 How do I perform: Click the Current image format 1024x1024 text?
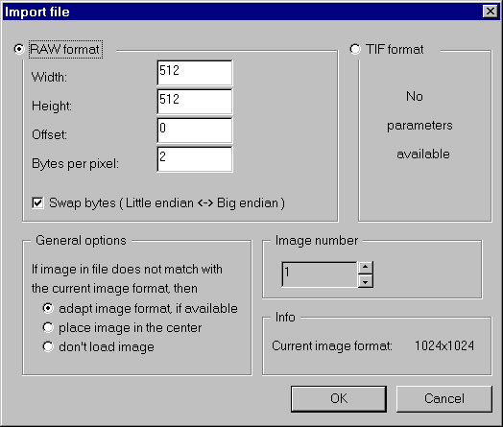click(372, 345)
